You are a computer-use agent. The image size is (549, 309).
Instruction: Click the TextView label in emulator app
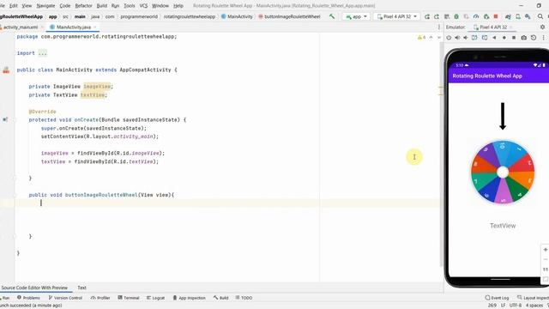coord(503,226)
